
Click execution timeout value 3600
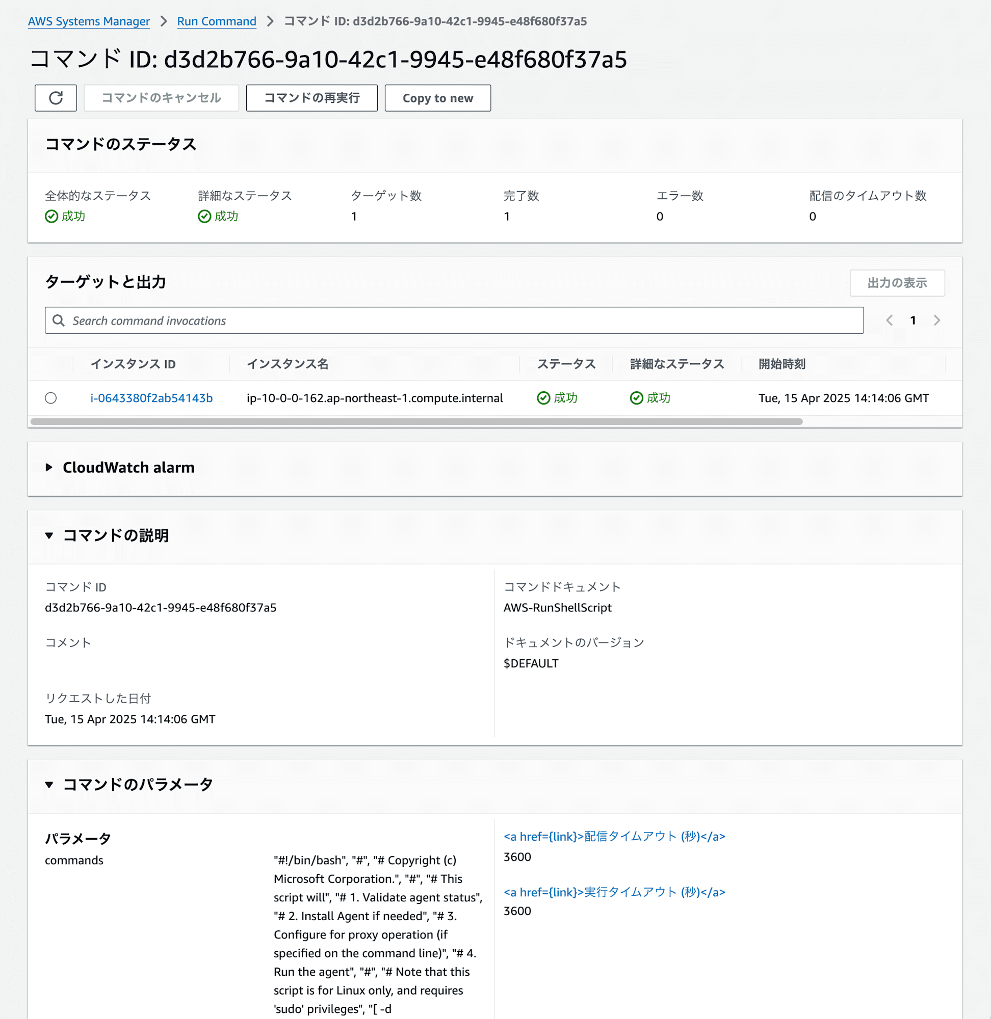pyautogui.click(x=517, y=911)
